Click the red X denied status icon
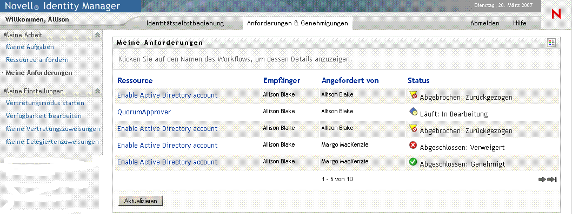This screenshot has width=572, height=214. (x=413, y=145)
